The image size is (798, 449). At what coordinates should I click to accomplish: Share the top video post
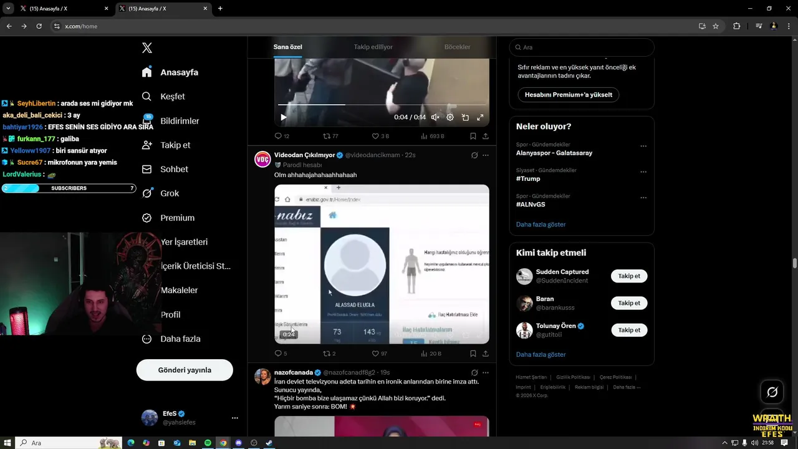(486, 136)
